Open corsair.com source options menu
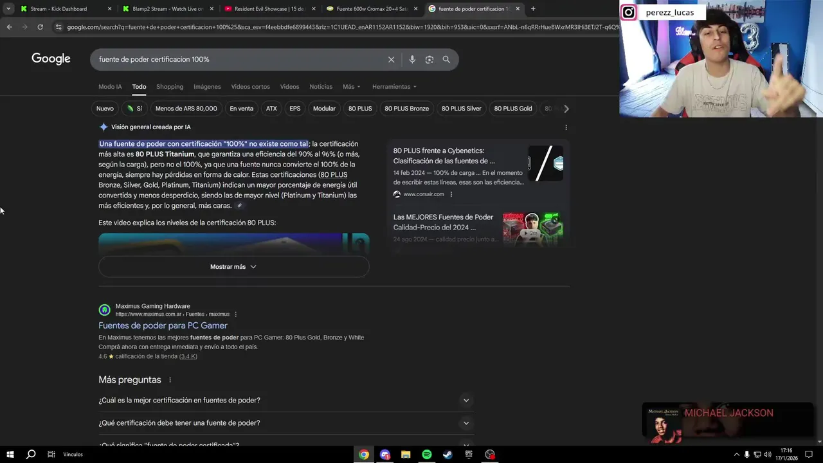This screenshot has height=463, width=823. pyautogui.click(x=451, y=194)
